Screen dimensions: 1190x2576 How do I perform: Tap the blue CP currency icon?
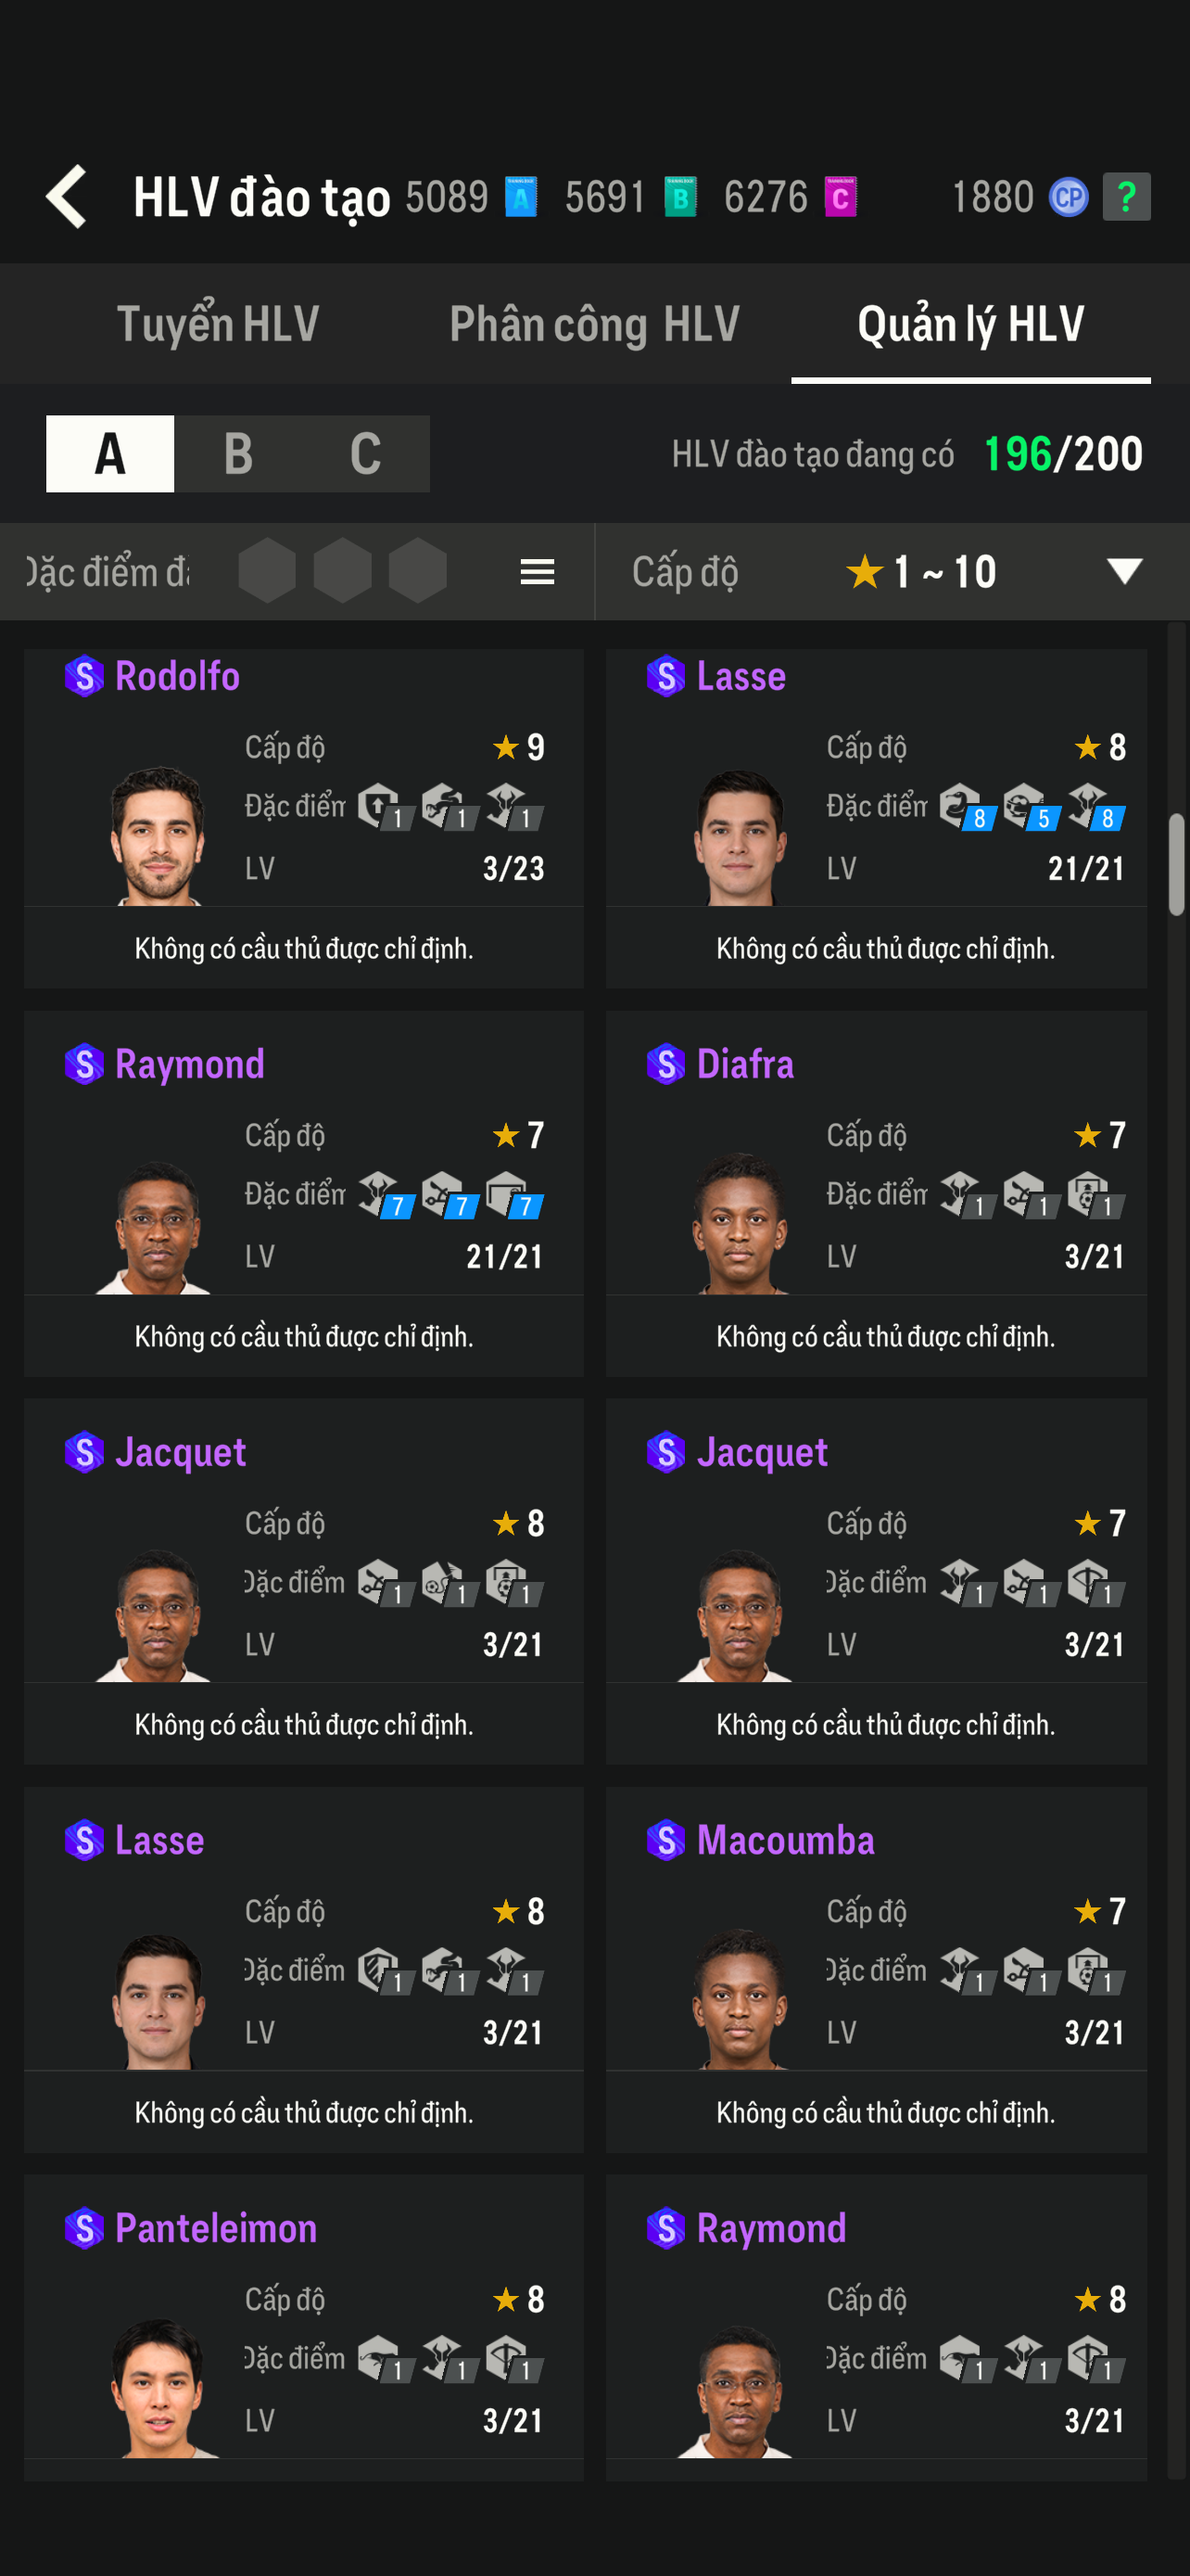point(1067,197)
